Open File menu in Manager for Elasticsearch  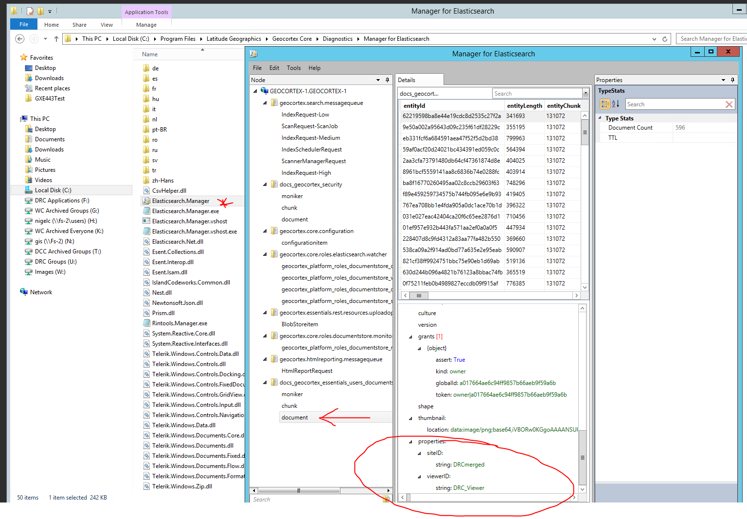[x=257, y=68]
